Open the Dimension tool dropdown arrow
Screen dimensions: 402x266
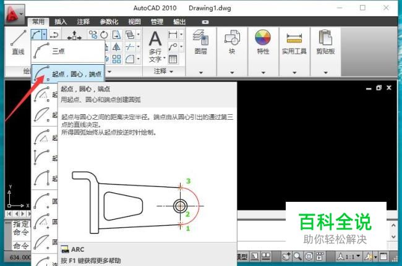pyautogui.click(x=181, y=35)
